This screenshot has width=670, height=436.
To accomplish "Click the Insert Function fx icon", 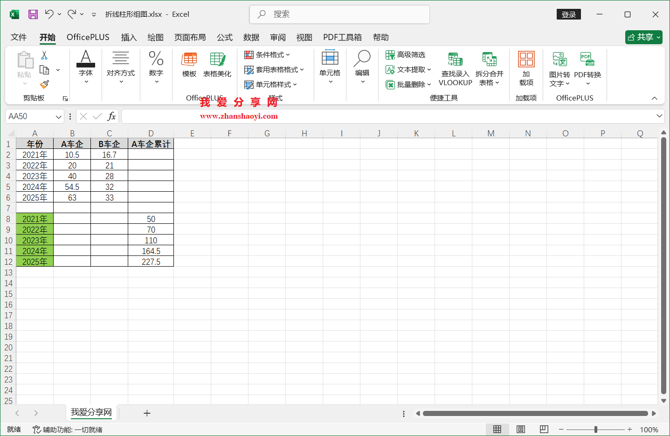I will click(112, 116).
